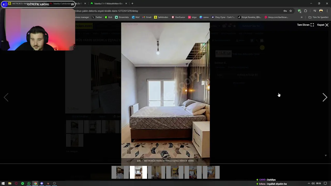Viewport: 331px width, 186px height.
Task: Open the Streamlabs bookmark
Action: (122, 17)
